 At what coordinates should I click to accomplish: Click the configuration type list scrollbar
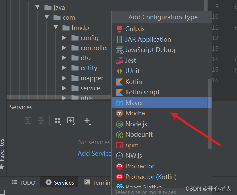click(x=210, y=113)
